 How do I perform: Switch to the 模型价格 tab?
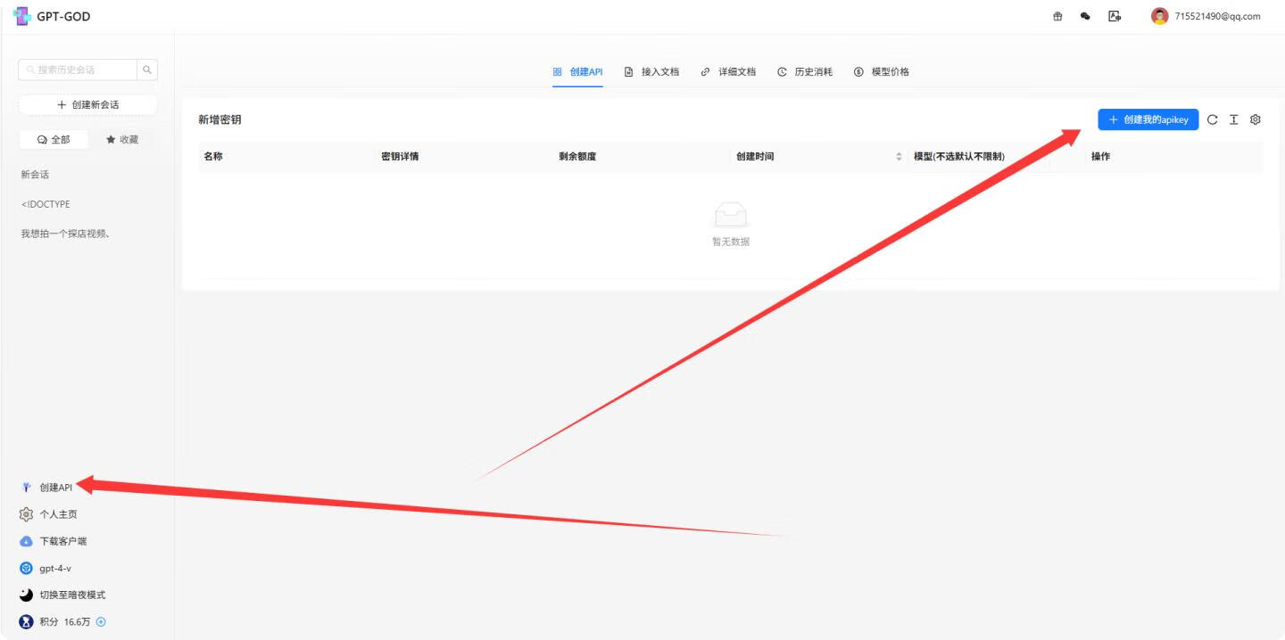pyautogui.click(x=882, y=71)
